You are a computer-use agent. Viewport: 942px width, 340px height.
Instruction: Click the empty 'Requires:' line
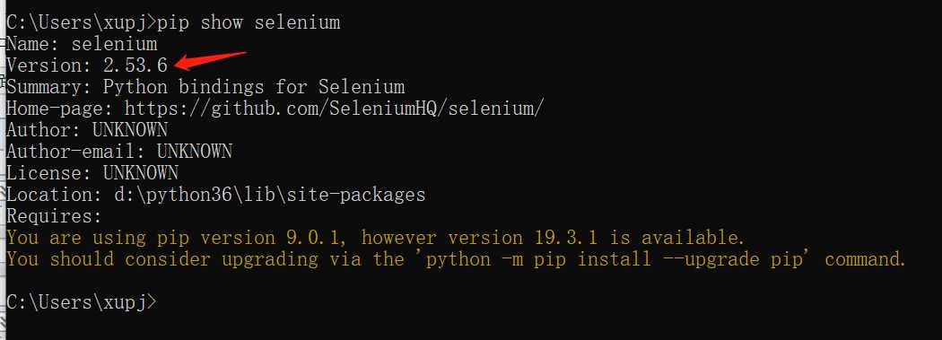(55, 216)
